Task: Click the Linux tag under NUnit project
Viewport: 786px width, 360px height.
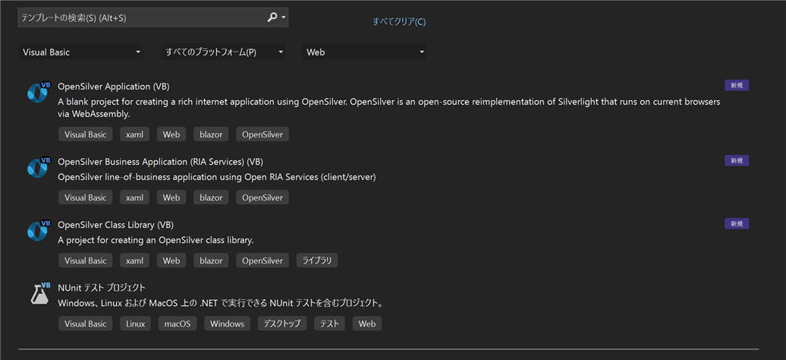Action: click(136, 324)
